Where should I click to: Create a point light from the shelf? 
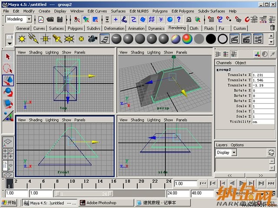click(45, 39)
